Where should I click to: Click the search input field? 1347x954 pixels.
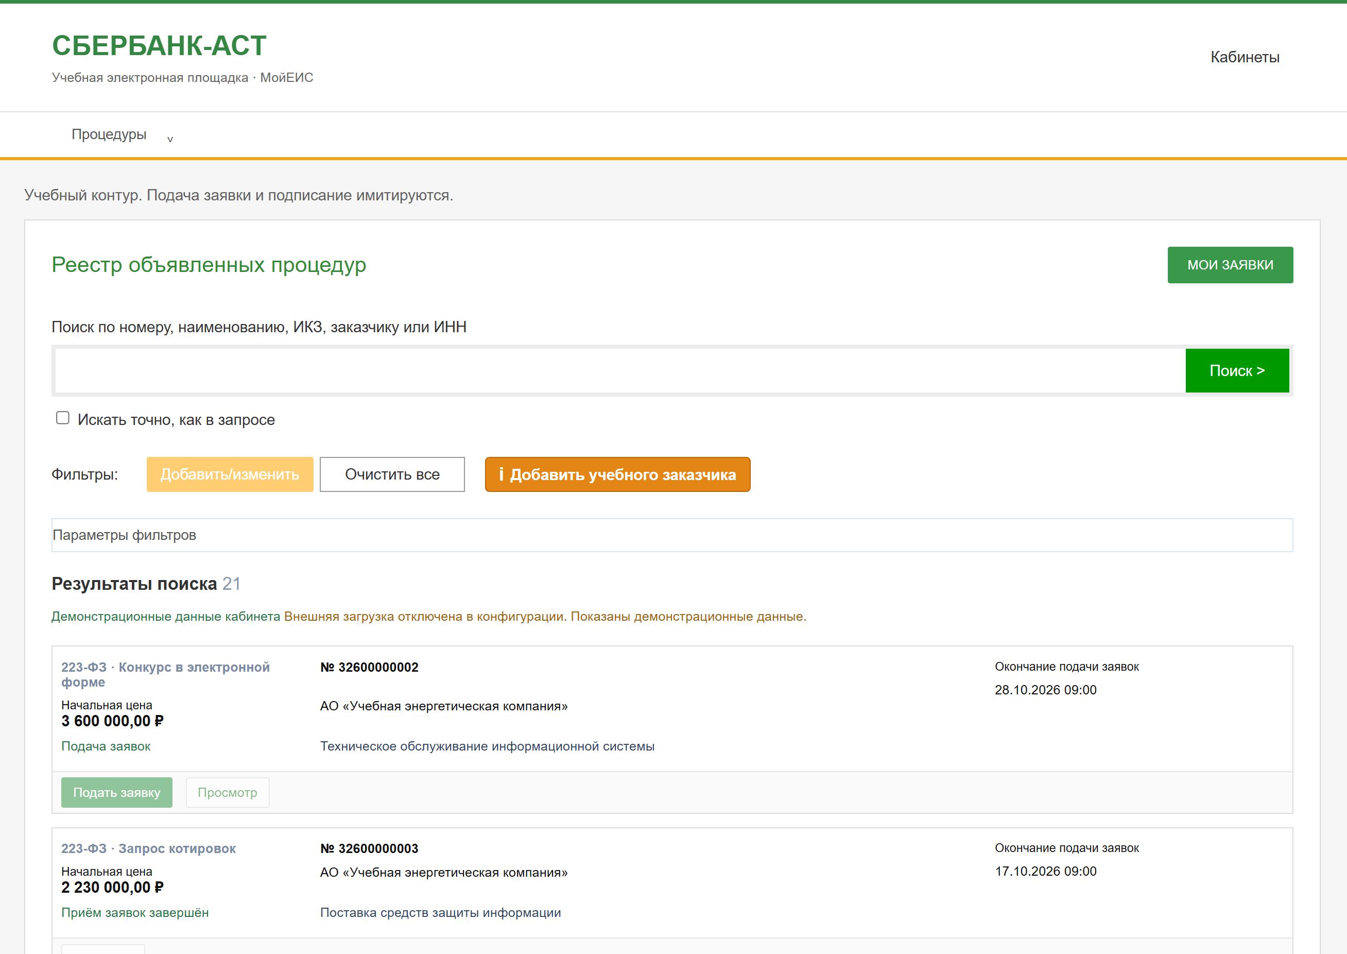tap(619, 371)
